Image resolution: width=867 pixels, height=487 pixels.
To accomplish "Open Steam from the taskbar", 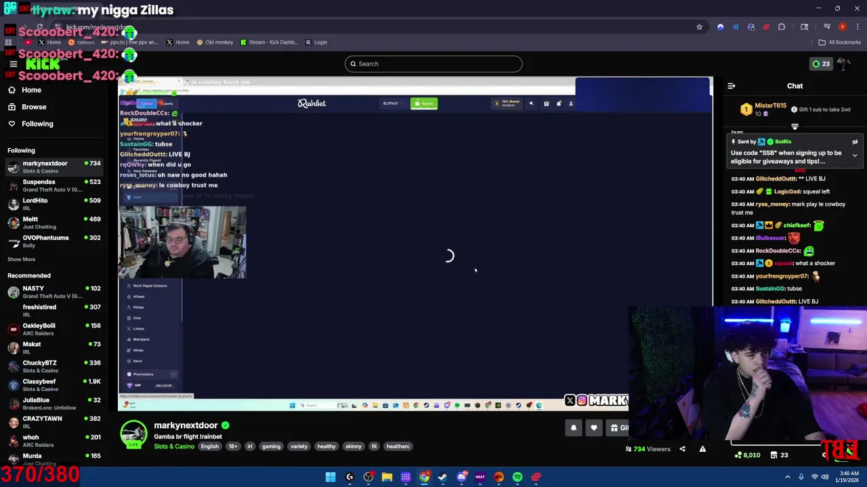I will coord(442,477).
